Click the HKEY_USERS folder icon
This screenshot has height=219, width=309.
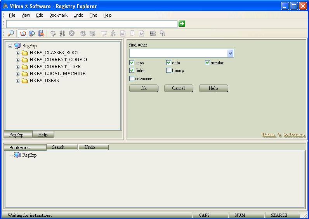tap(24, 81)
